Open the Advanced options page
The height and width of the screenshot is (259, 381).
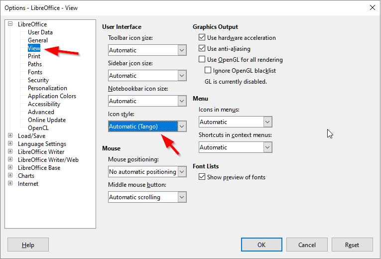(x=41, y=112)
